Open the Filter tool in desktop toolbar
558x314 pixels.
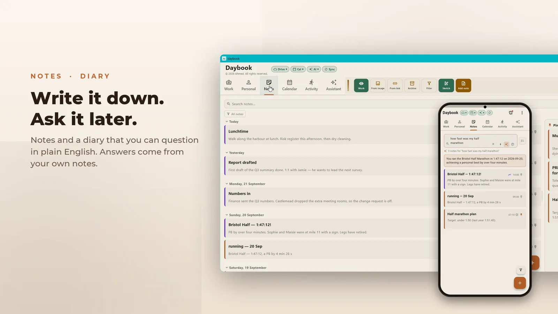click(x=429, y=85)
